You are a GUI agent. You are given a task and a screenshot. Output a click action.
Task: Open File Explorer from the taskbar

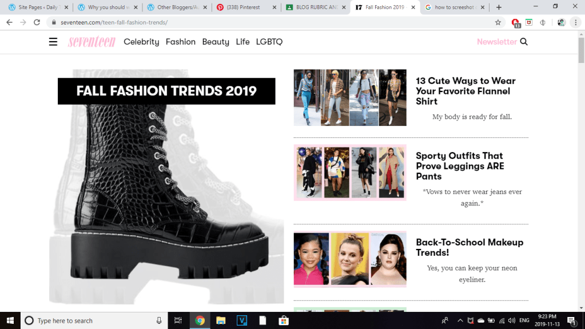(x=220, y=320)
